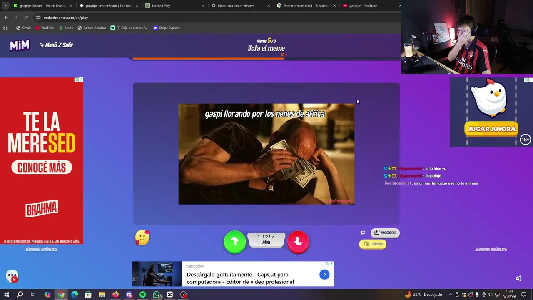This screenshot has height=300, width=533.
Task: Click JUGAR AHORA on the chicken ad
Action: coord(492,129)
